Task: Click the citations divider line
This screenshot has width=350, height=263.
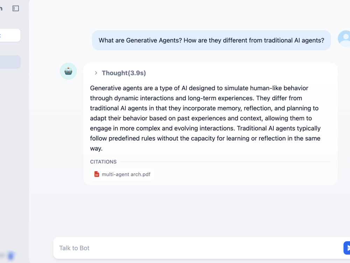Action: [x=225, y=161]
